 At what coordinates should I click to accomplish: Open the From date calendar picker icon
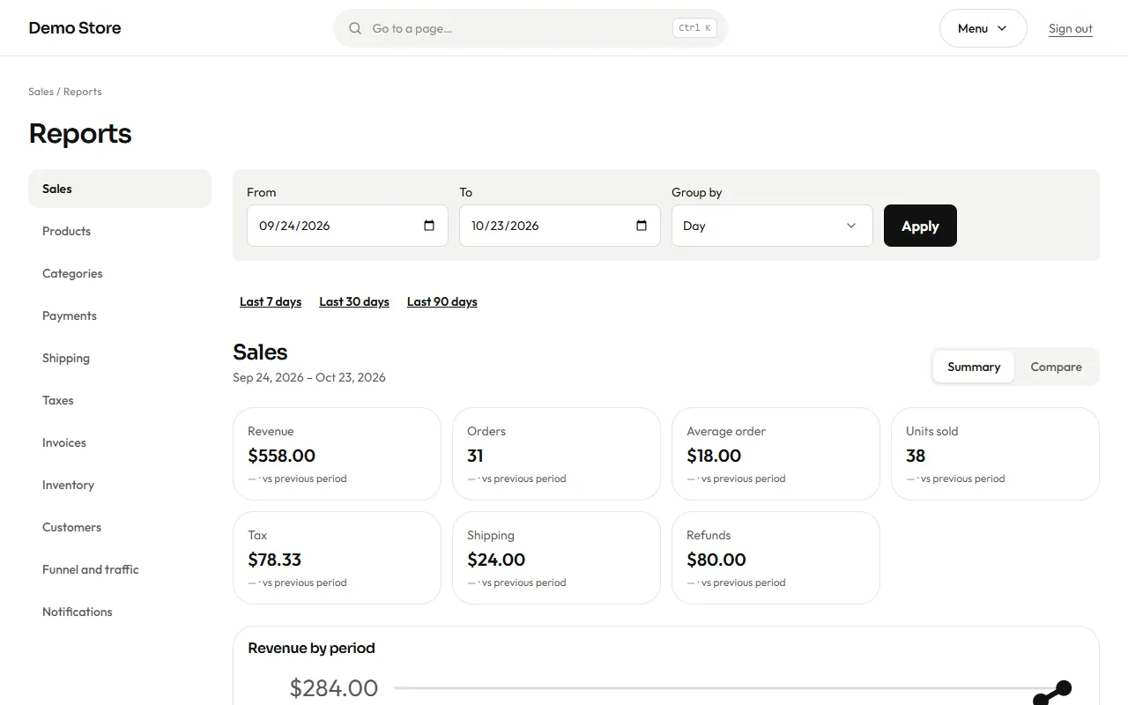pyautogui.click(x=429, y=226)
